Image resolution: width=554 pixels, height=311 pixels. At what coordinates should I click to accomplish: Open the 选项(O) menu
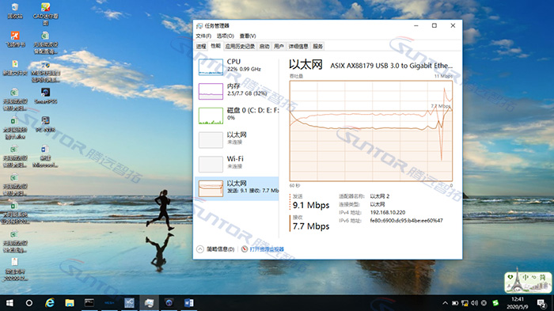click(x=225, y=36)
